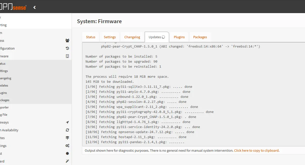
Task: Collapse the sidebar using the chevron
Action: pos(34,7)
